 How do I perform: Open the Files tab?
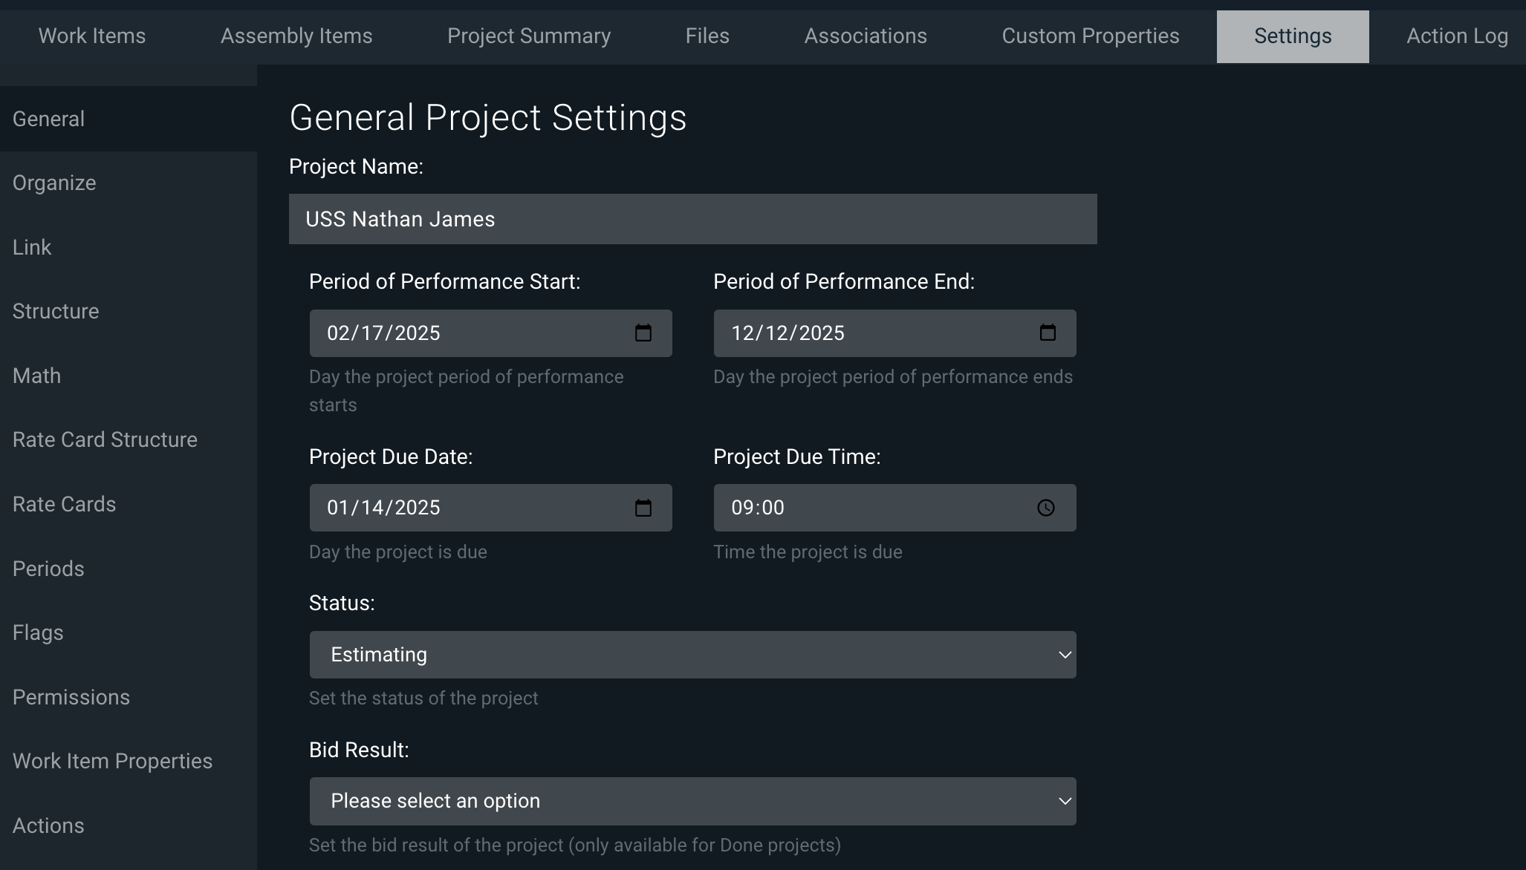[x=707, y=36]
